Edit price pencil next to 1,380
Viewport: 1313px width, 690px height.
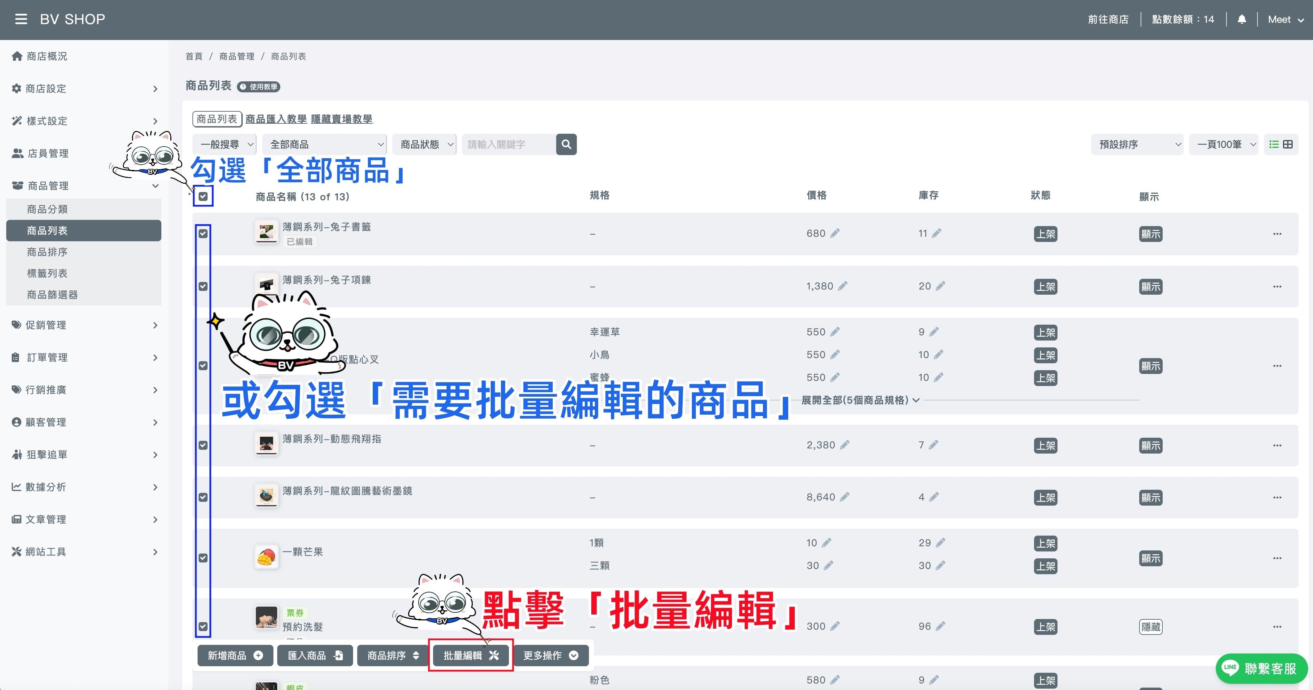pyautogui.click(x=843, y=286)
